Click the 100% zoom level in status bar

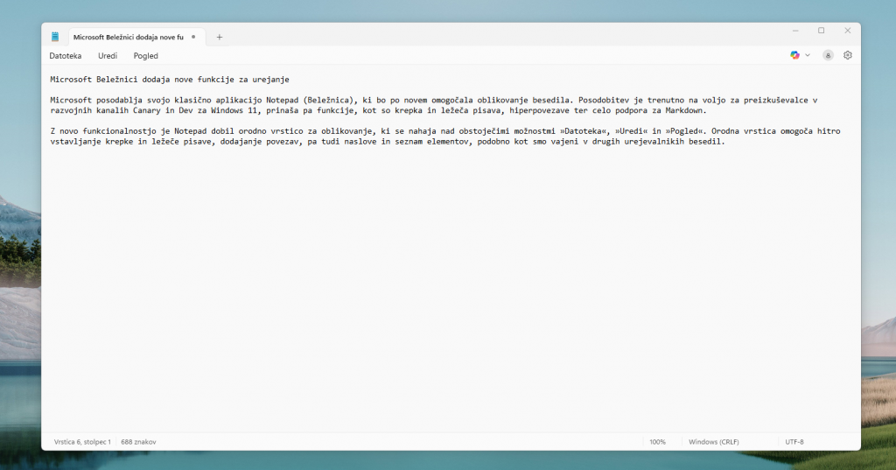[x=657, y=442]
